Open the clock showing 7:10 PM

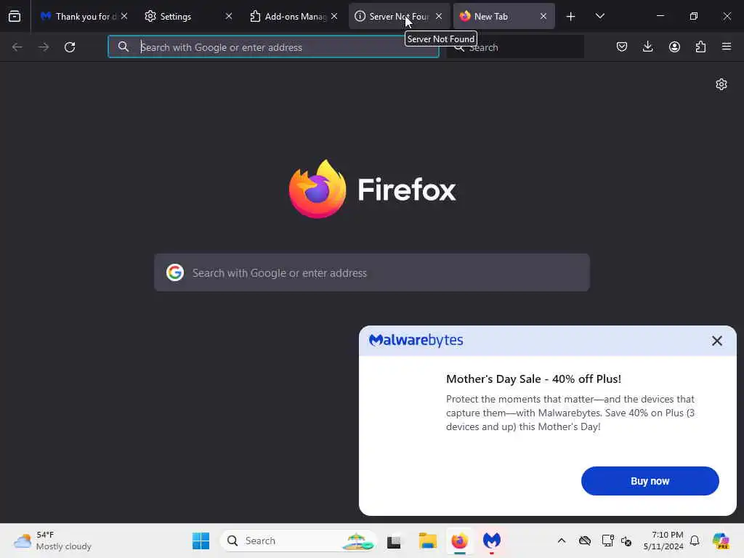click(663, 541)
